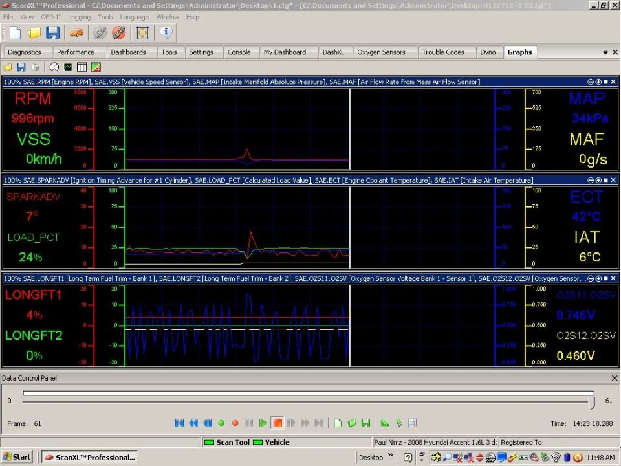Open log file with green folder icon
The height and width of the screenshot is (466, 621).
point(352,423)
